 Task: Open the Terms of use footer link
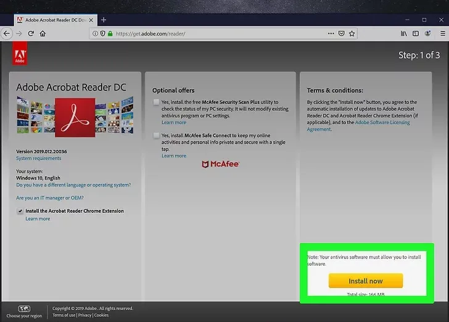coord(64,315)
